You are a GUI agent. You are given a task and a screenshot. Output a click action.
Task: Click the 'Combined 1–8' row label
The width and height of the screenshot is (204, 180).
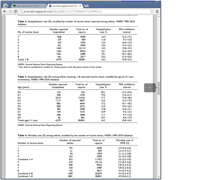click(x=25, y=176)
